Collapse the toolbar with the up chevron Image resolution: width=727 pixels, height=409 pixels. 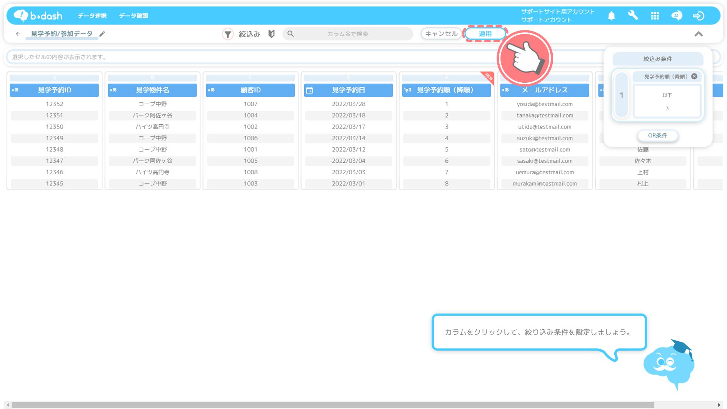(x=699, y=34)
